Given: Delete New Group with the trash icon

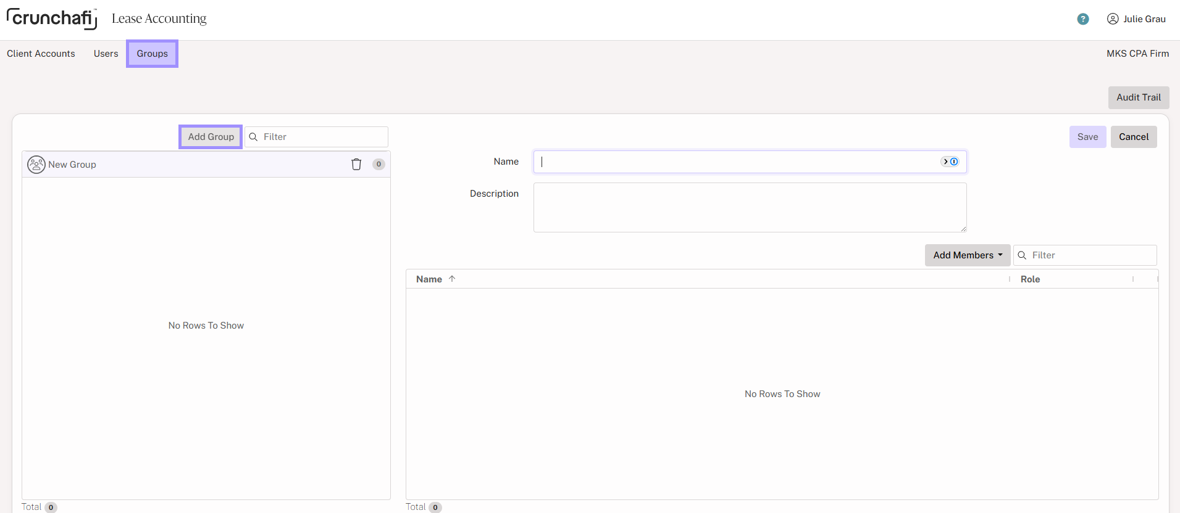Looking at the screenshot, I should pyautogui.click(x=356, y=165).
